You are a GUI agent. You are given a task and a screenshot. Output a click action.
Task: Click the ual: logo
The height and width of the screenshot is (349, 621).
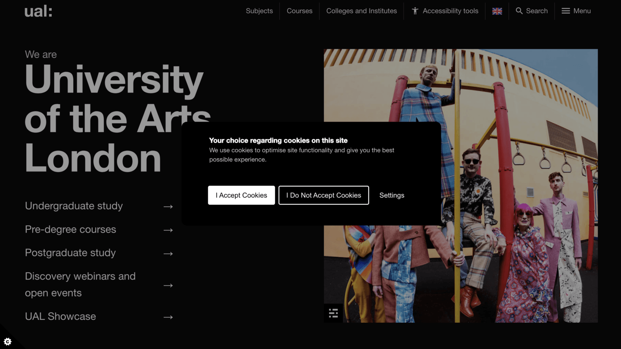38,11
